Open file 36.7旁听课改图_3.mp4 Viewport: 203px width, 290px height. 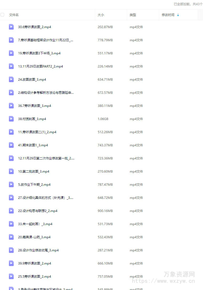coord(35,106)
